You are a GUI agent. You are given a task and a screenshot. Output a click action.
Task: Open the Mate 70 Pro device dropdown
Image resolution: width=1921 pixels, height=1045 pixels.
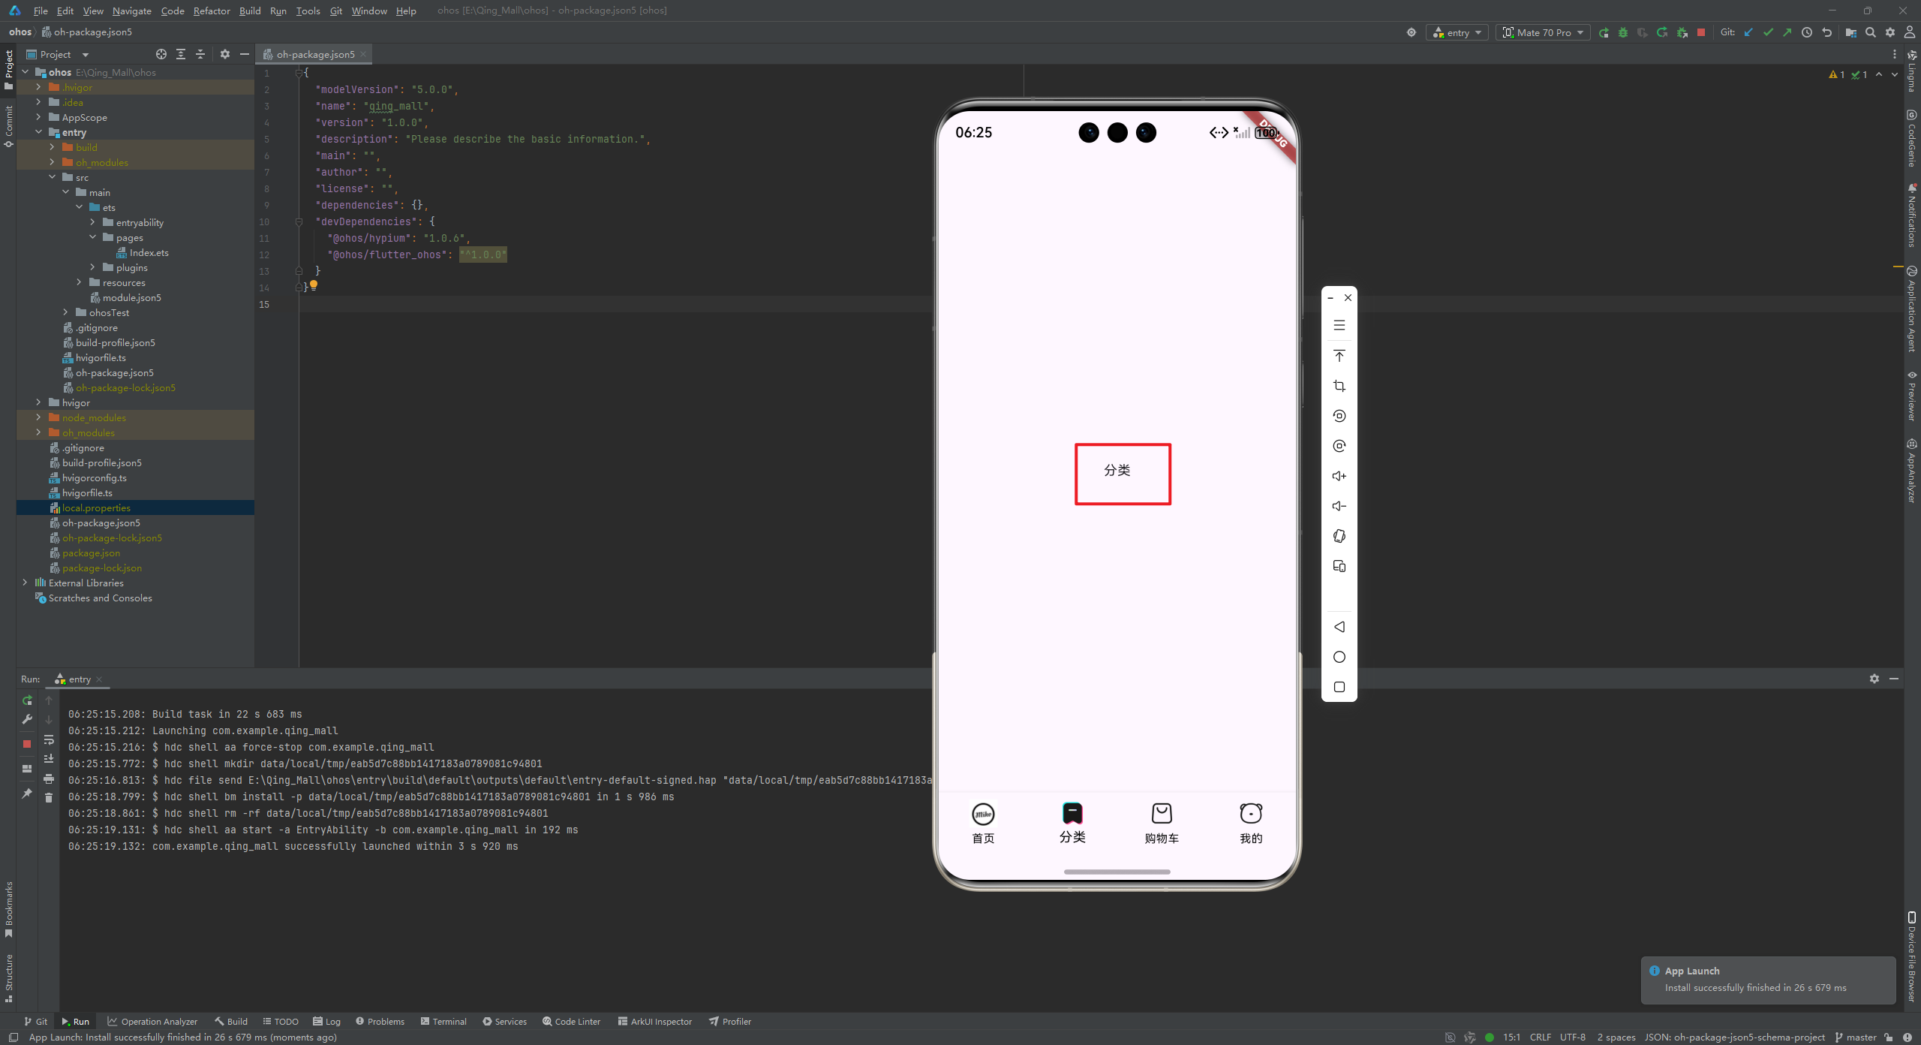pos(1544,32)
